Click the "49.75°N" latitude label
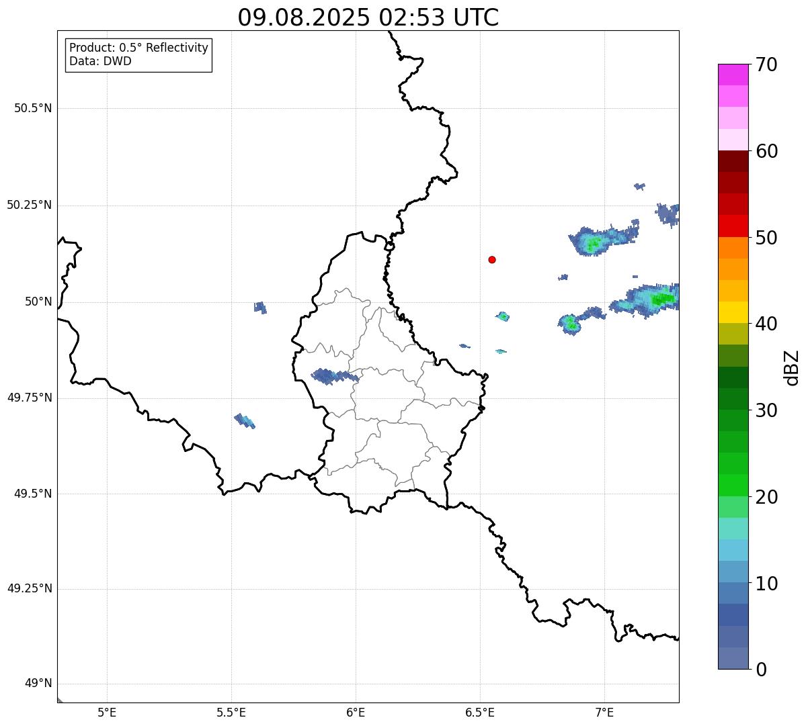The image size is (808, 726). click(29, 398)
